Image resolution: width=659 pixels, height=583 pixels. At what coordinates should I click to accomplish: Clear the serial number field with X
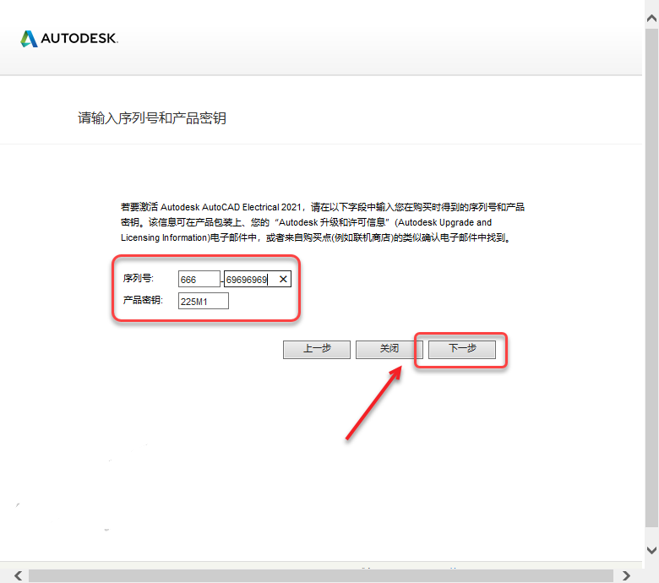[283, 279]
